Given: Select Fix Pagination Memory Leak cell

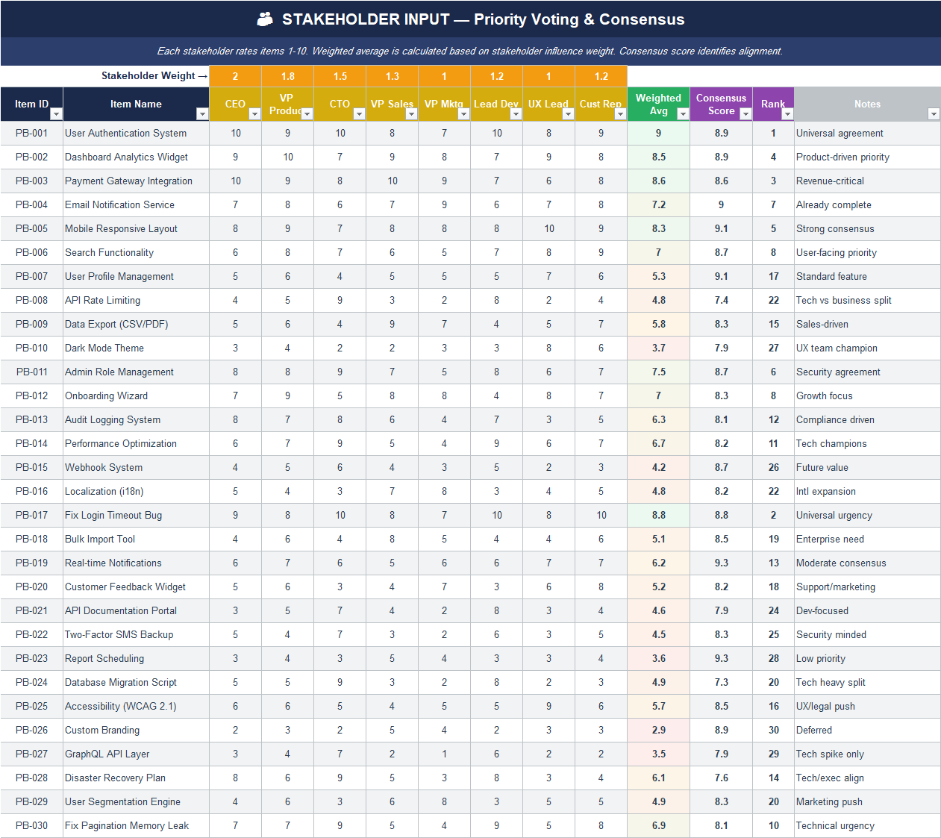Looking at the screenshot, I should 136,825.
